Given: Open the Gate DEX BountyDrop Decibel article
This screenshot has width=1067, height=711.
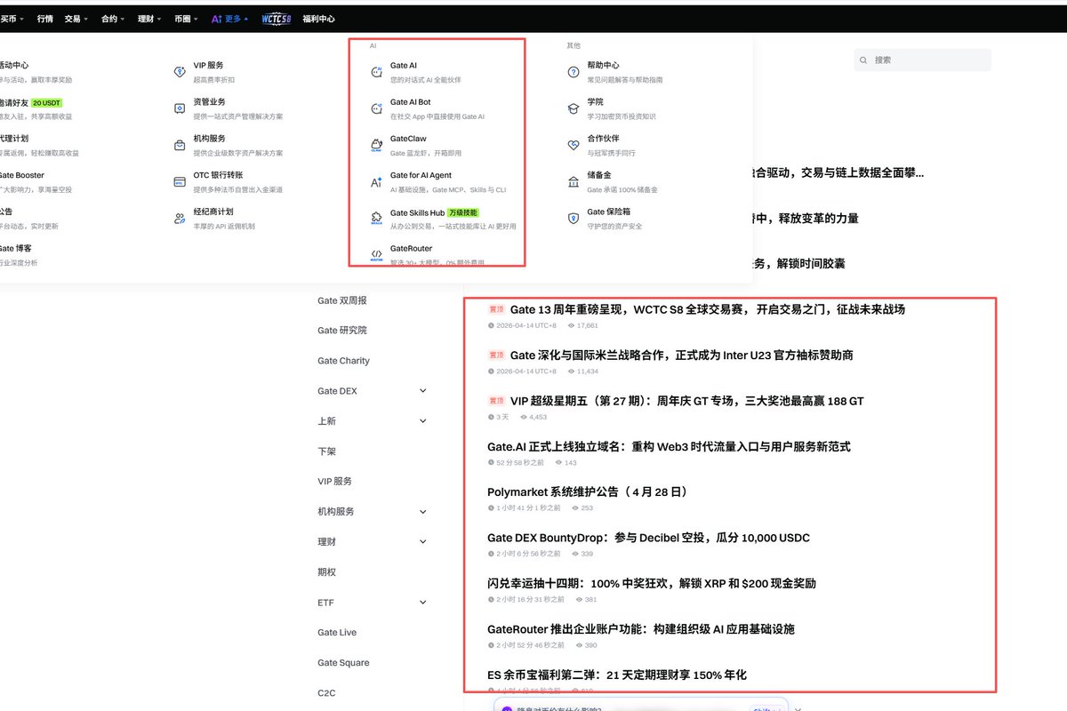Looking at the screenshot, I should click(648, 538).
